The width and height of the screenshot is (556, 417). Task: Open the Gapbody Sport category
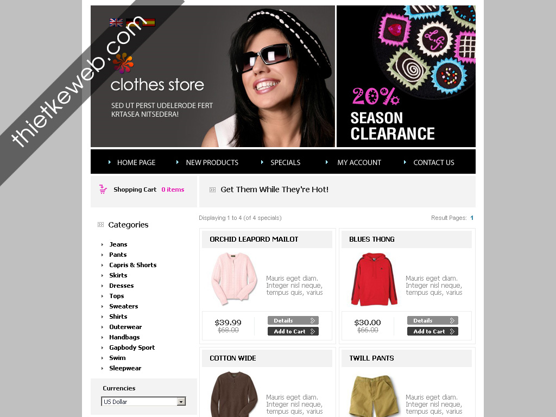point(132,347)
